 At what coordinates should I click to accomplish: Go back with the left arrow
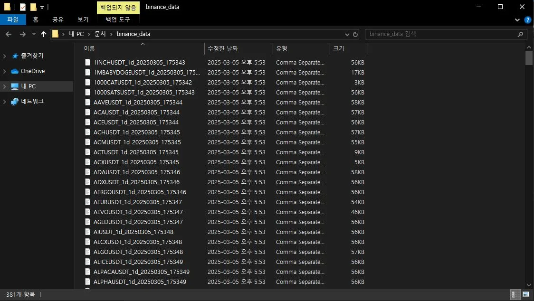coord(9,34)
